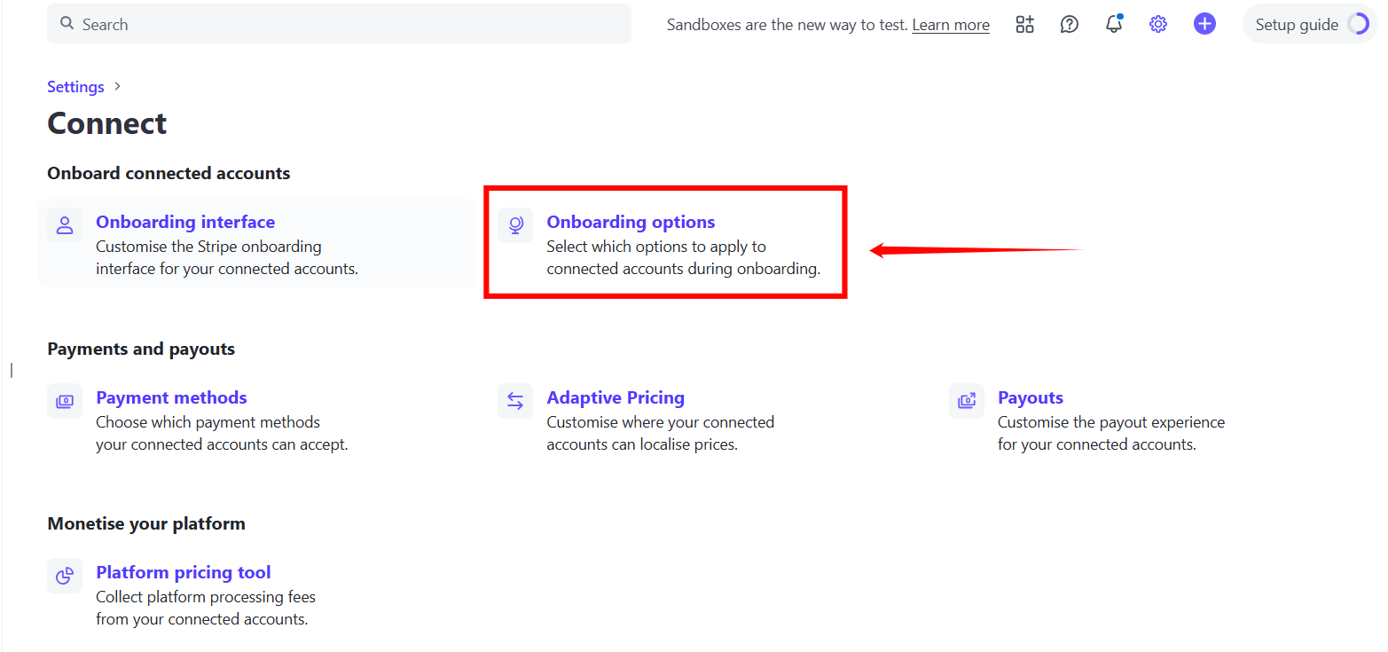Viewport: 1388px width, 652px height.
Task: Open the Payouts settings link
Action: (x=1030, y=397)
